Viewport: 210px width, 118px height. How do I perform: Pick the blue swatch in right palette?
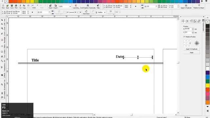(x=208, y=77)
